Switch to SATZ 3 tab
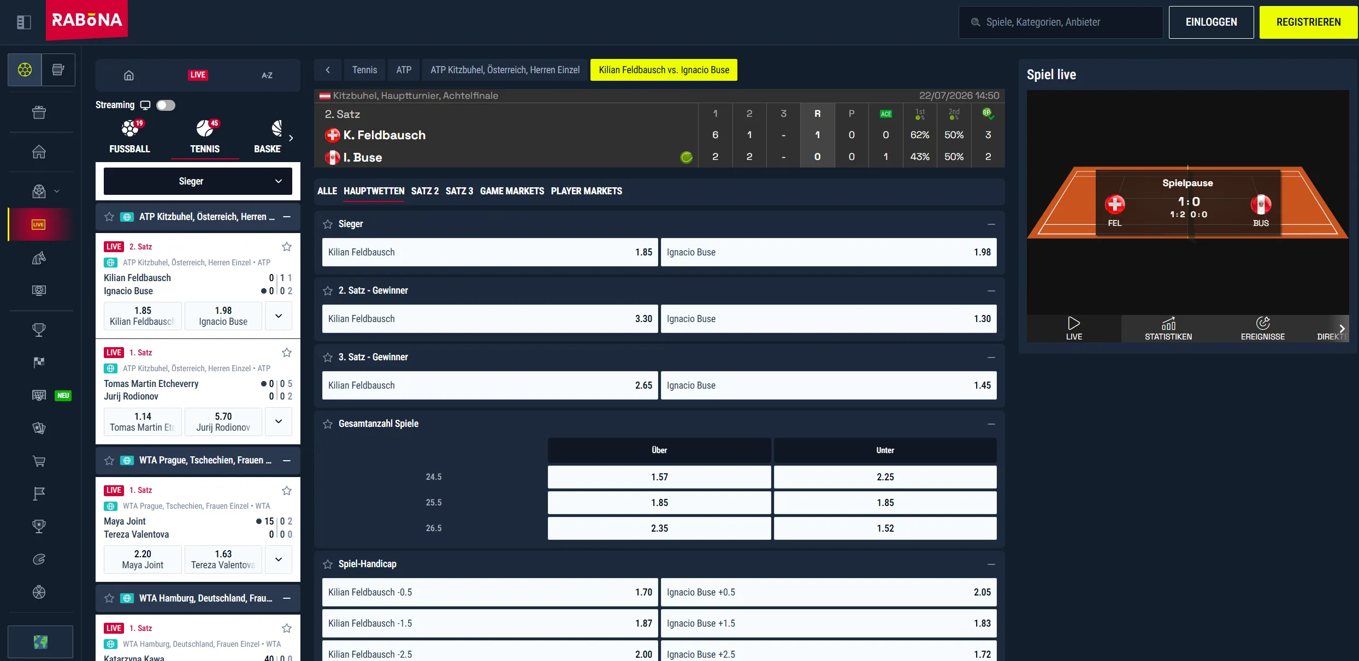1359x661 pixels. (459, 191)
